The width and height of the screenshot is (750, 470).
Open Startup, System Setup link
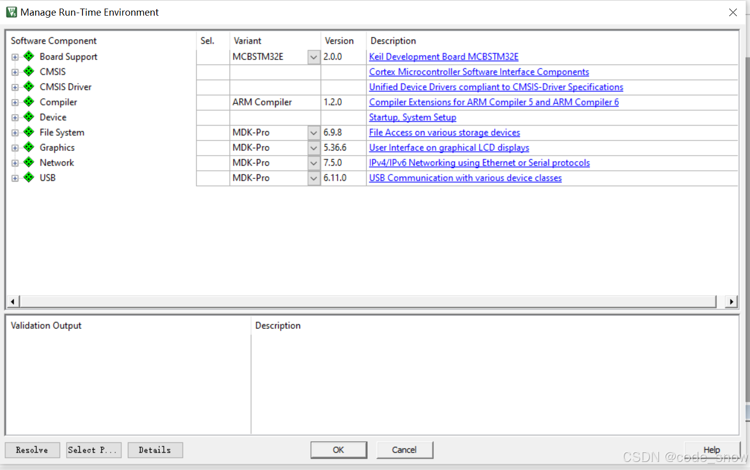(x=413, y=118)
